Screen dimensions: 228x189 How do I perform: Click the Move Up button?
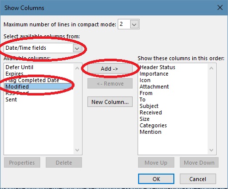(156, 163)
